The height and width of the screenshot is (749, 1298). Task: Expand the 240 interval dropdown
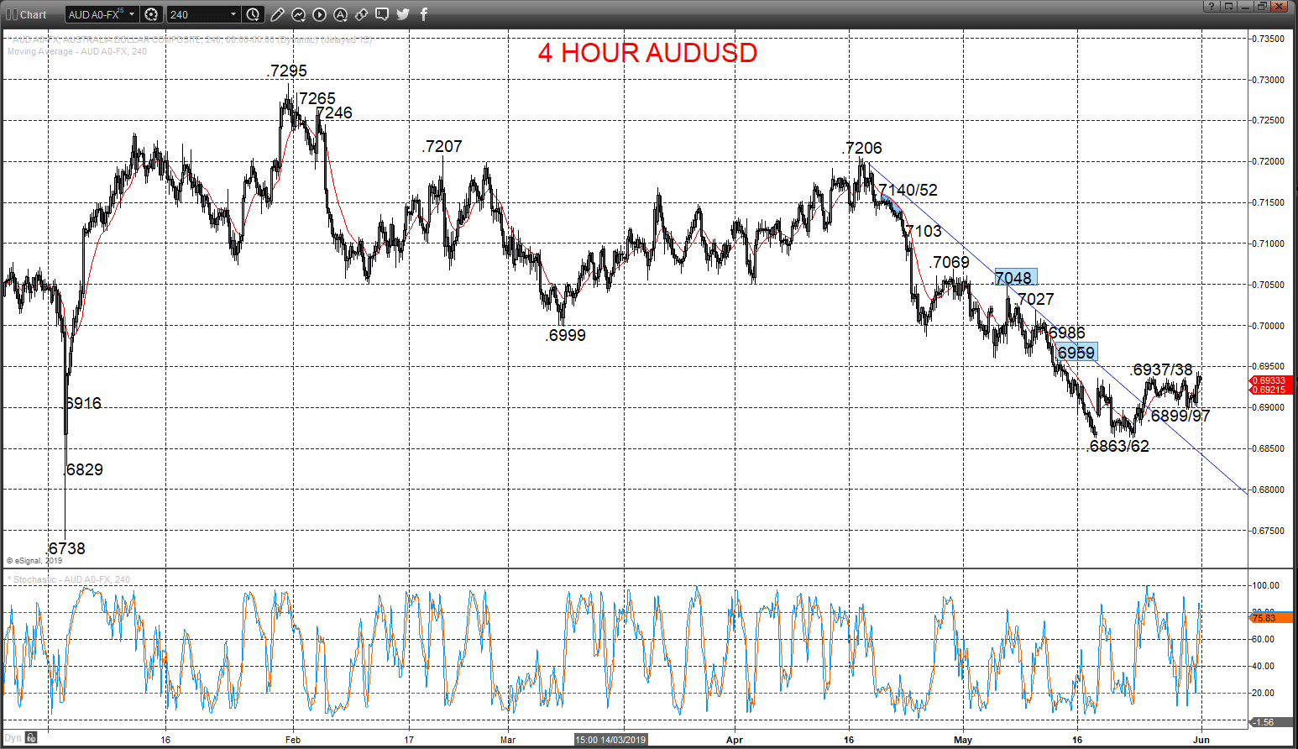click(233, 14)
